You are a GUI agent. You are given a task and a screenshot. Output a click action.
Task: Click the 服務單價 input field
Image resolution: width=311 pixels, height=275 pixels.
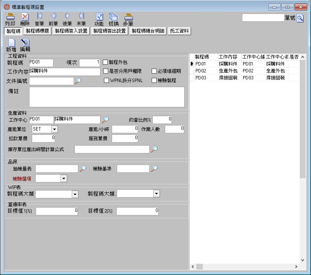[125, 138]
